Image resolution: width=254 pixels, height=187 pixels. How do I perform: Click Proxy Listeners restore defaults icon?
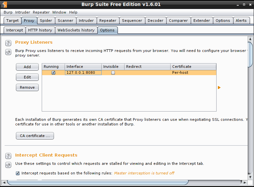click(x=8, y=52)
